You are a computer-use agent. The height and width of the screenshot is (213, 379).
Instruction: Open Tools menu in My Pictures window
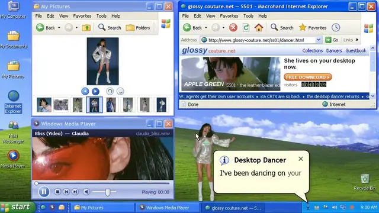101,16
